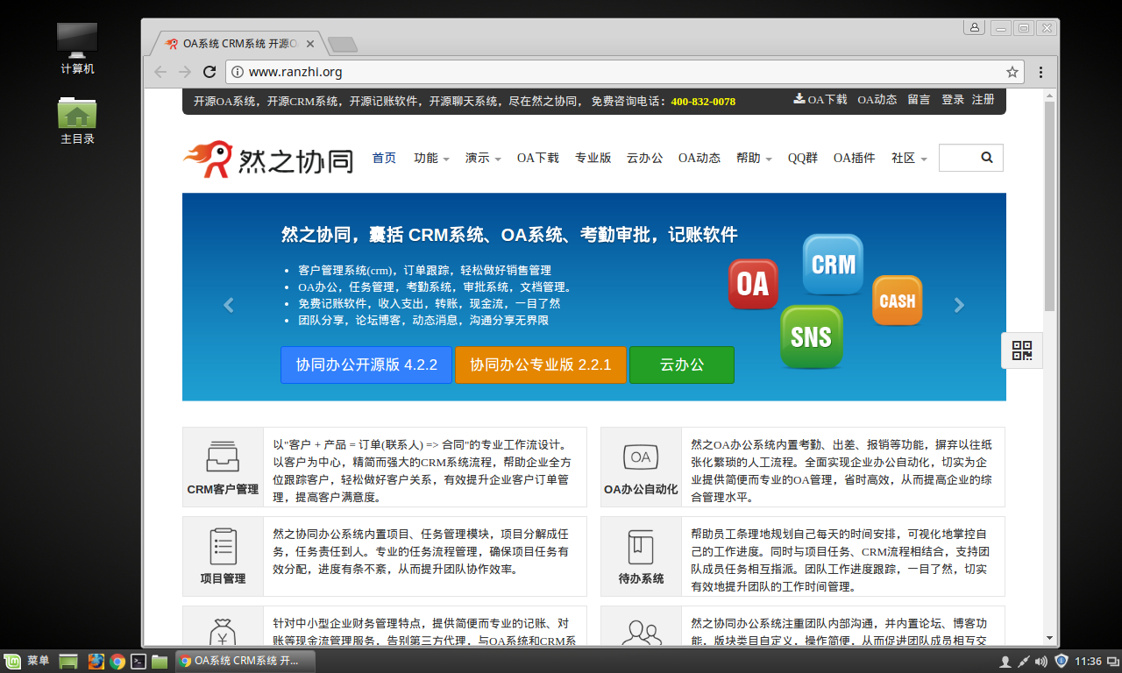Open the 专业版 nav item
This screenshot has height=673, width=1122.
click(593, 159)
